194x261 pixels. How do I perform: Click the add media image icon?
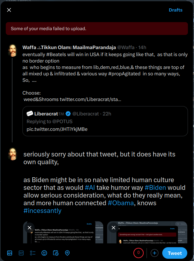click(10, 244)
